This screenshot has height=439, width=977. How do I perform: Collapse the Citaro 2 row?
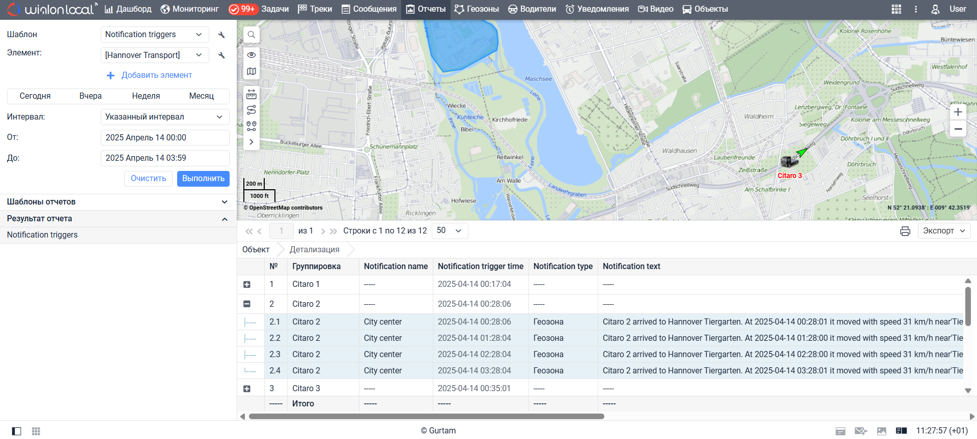pyautogui.click(x=247, y=304)
